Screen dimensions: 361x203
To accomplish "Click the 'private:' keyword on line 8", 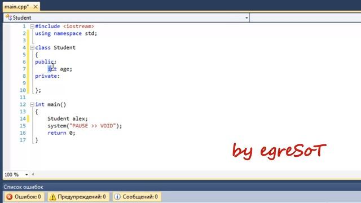I will [47, 76].
